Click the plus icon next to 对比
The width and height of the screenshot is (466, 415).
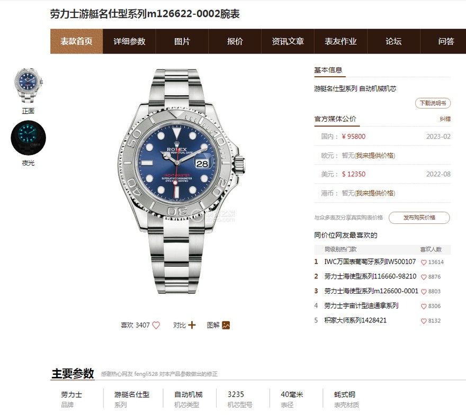click(192, 325)
